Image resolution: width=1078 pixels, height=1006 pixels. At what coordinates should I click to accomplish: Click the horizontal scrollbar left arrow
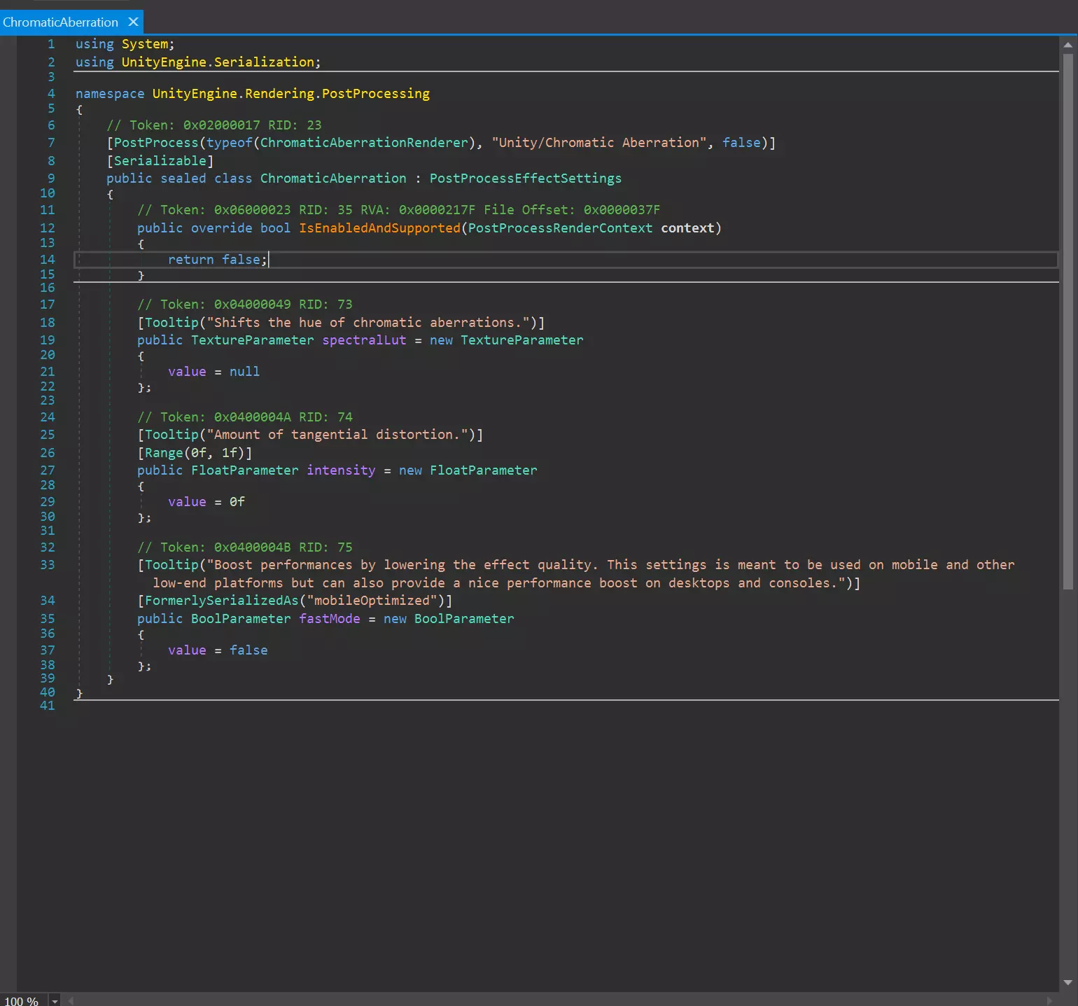[71, 1000]
